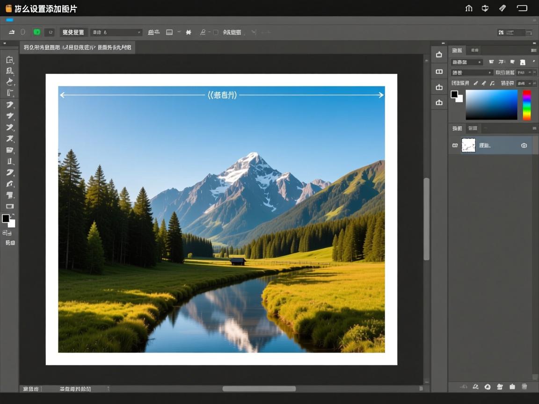Click the horizontal scrollbar below the canvas
Screen dimensions: 539x404
259,389
